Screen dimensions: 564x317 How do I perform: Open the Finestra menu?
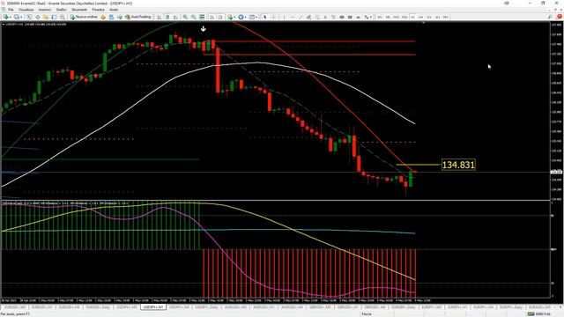pos(98,10)
